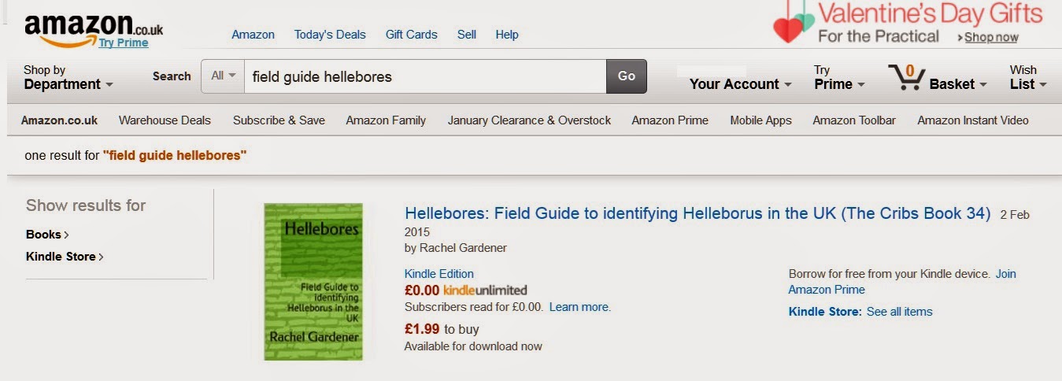Image resolution: width=1062 pixels, height=381 pixels.
Task: Expand the Try Prime dropdown menu
Action: click(x=838, y=77)
